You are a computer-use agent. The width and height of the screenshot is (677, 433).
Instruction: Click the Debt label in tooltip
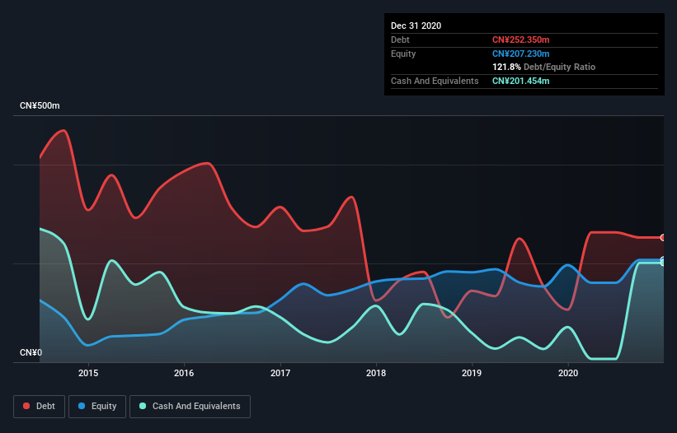pyautogui.click(x=400, y=40)
